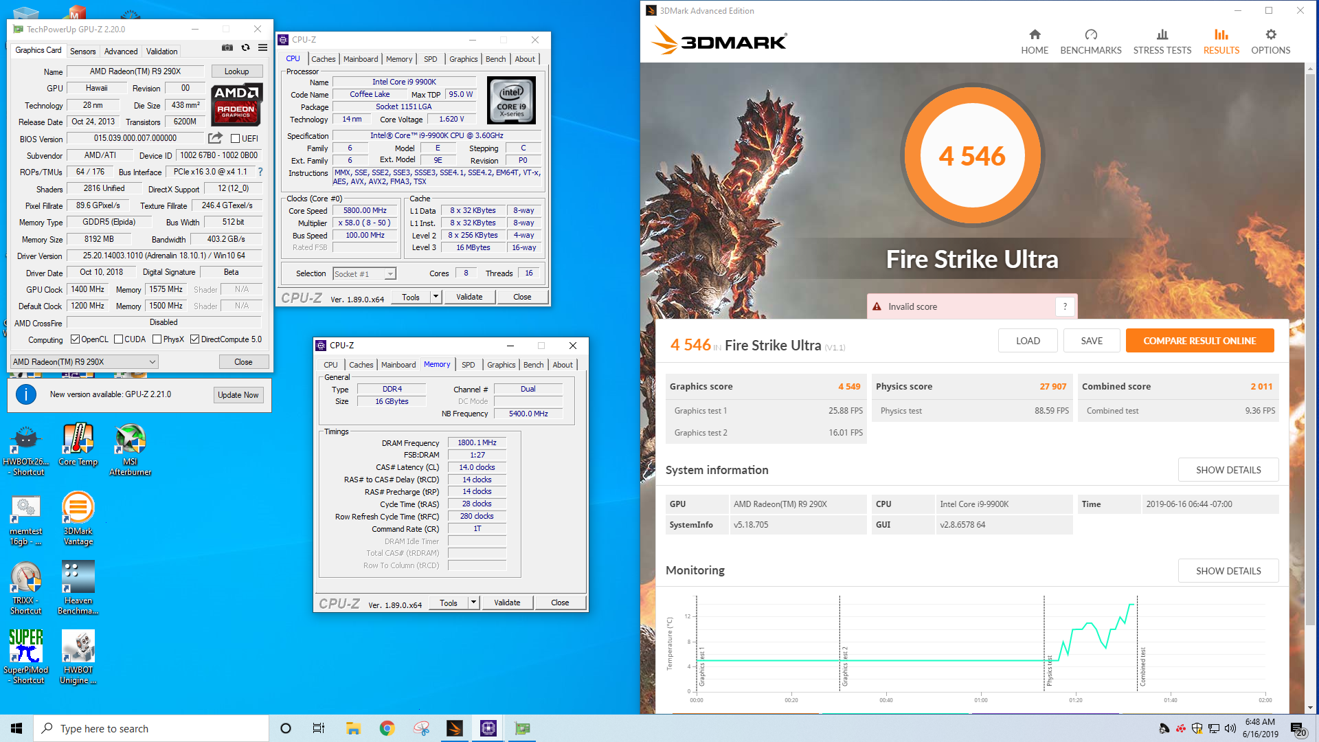Expand the Tools dropdown arrow in lower CPU-Z
The width and height of the screenshot is (1319, 742).
[473, 603]
